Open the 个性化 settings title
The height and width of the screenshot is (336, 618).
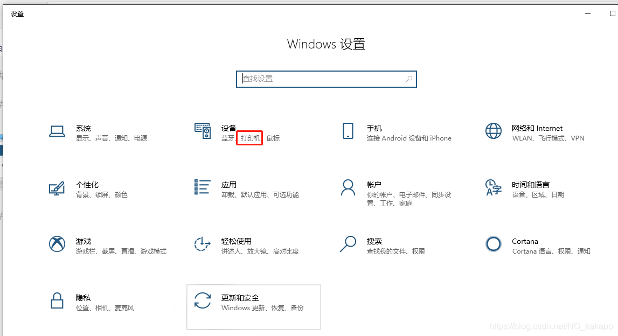point(87,185)
